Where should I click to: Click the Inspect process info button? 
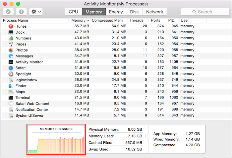[21, 12]
